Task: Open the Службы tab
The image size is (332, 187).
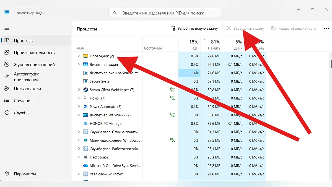Action: coord(36,113)
